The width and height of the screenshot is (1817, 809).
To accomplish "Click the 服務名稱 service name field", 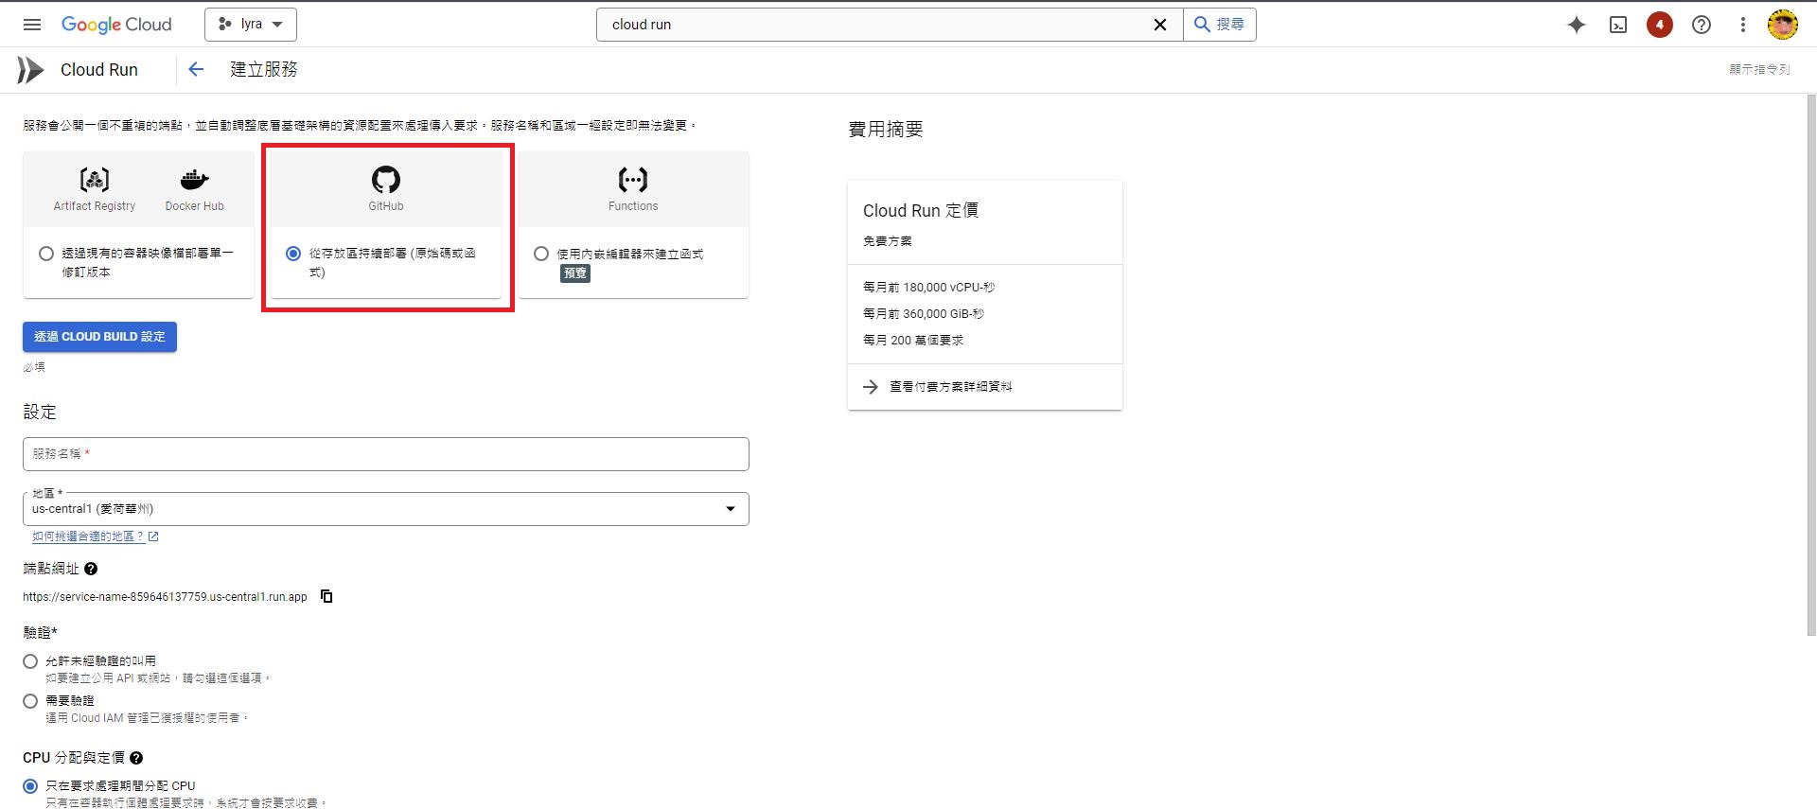I will click(x=386, y=454).
